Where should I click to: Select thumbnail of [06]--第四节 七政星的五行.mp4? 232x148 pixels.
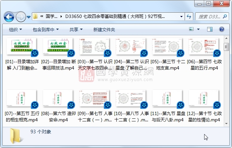203,46
